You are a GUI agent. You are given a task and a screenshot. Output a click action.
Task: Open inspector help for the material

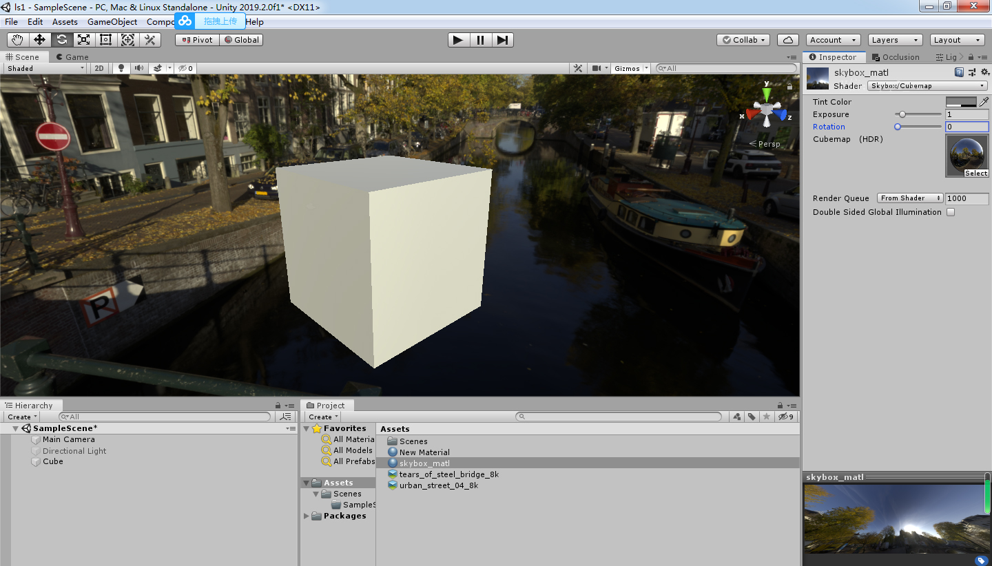click(x=959, y=72)
